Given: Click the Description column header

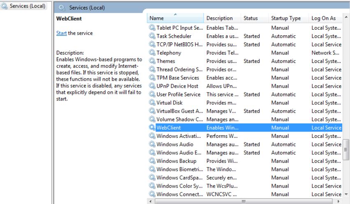Looking at the screenshot, I should click(220, 19).
